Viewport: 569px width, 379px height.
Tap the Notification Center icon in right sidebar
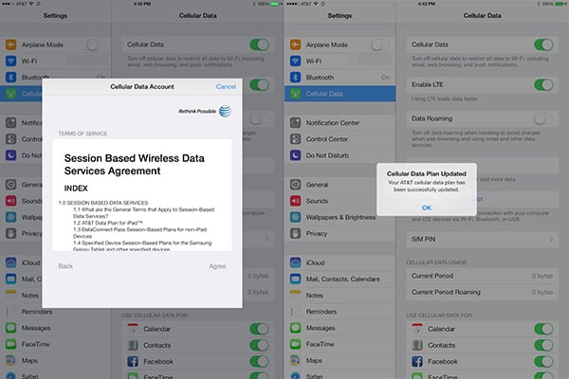click(295, 122)
